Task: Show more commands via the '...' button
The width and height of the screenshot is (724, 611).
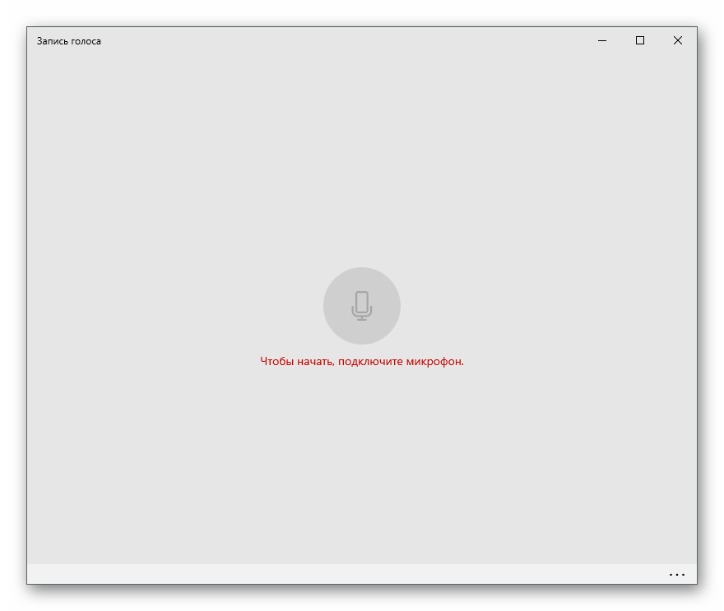Action: (x=676, y=575)
